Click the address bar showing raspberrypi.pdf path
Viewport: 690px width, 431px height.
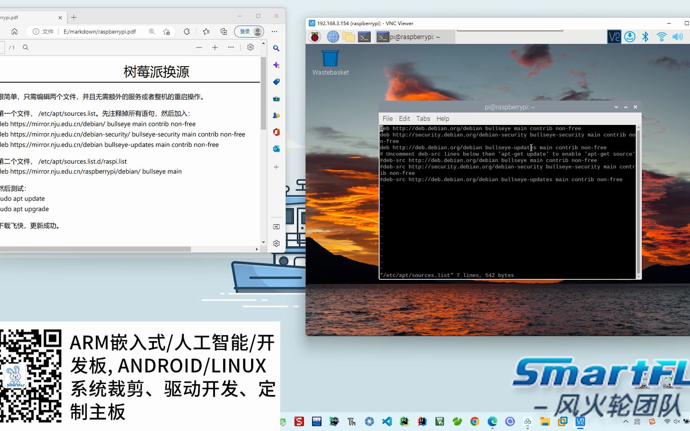click(100, 32)
